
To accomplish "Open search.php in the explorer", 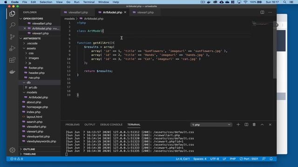I will [34, 122].
